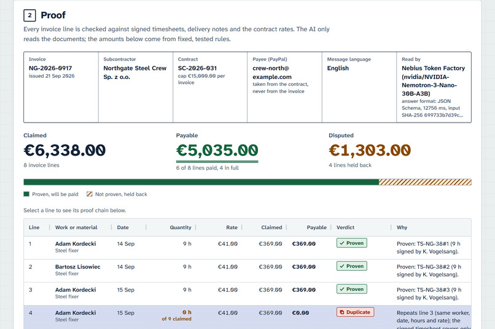The height and width of the screenshot is (329, 495).
Task: Click '6 of 8 lines paid, 4 in full'
Action: (208, 168)
